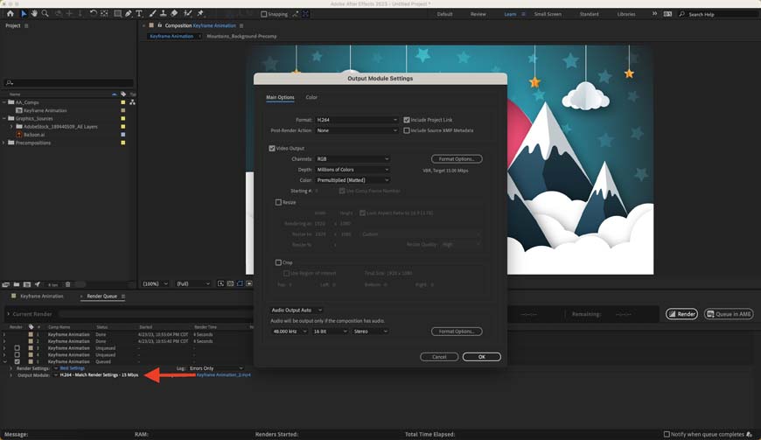Click the trash icon in the Project panel
The height and width of the screenshot is (440, 761).
pyautogui.click(x=68, y=284)
